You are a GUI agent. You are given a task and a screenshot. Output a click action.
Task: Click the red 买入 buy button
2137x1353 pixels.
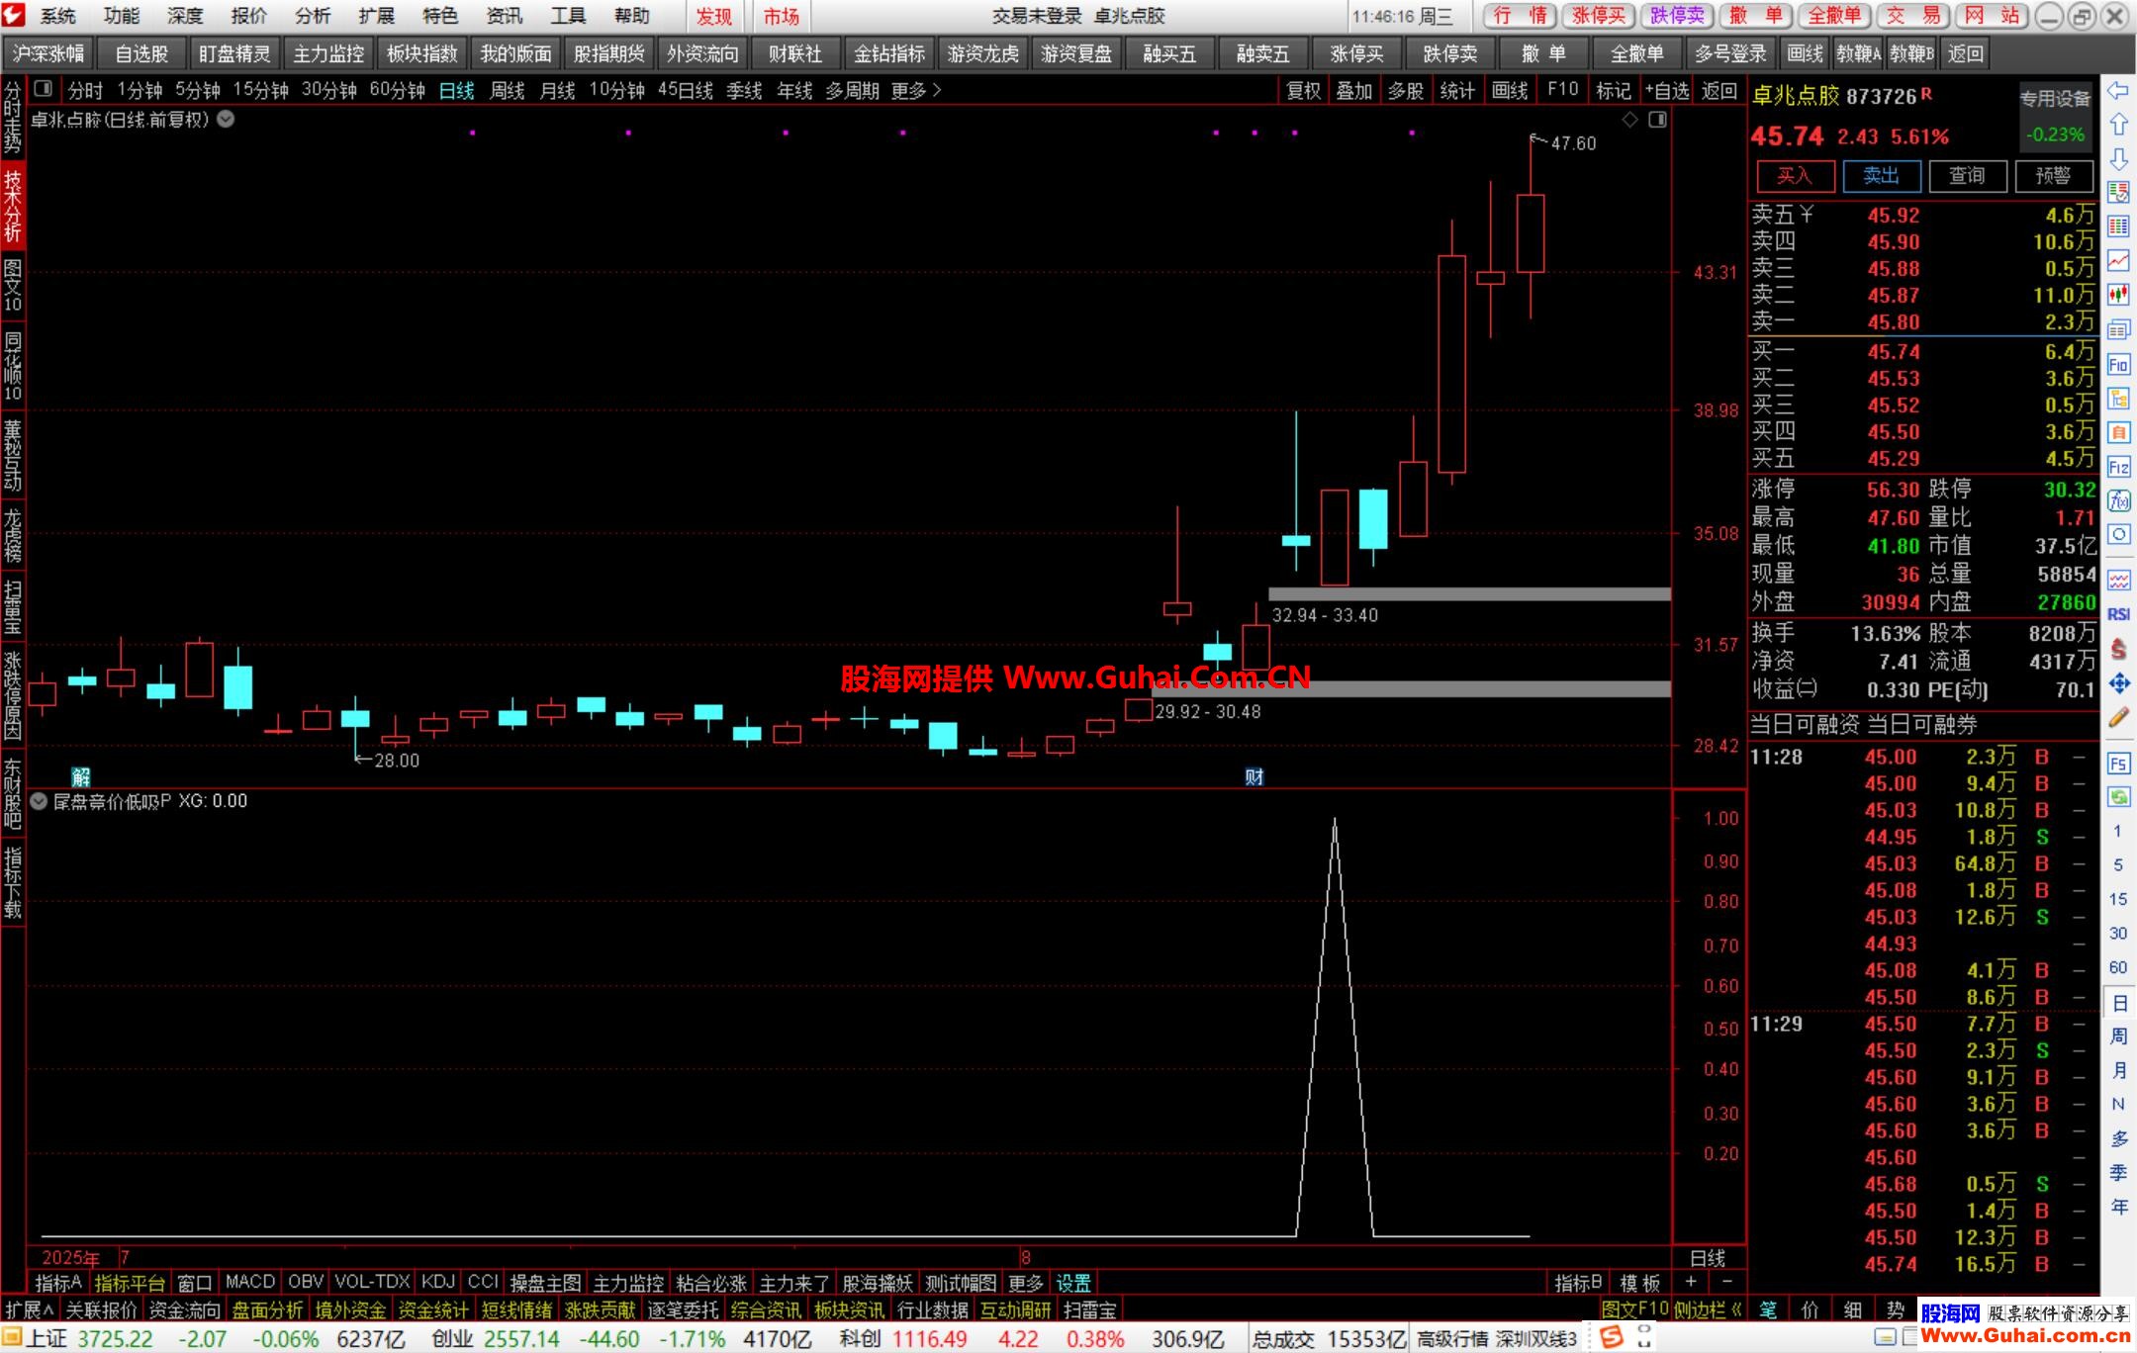click(x=1795, y=176)
